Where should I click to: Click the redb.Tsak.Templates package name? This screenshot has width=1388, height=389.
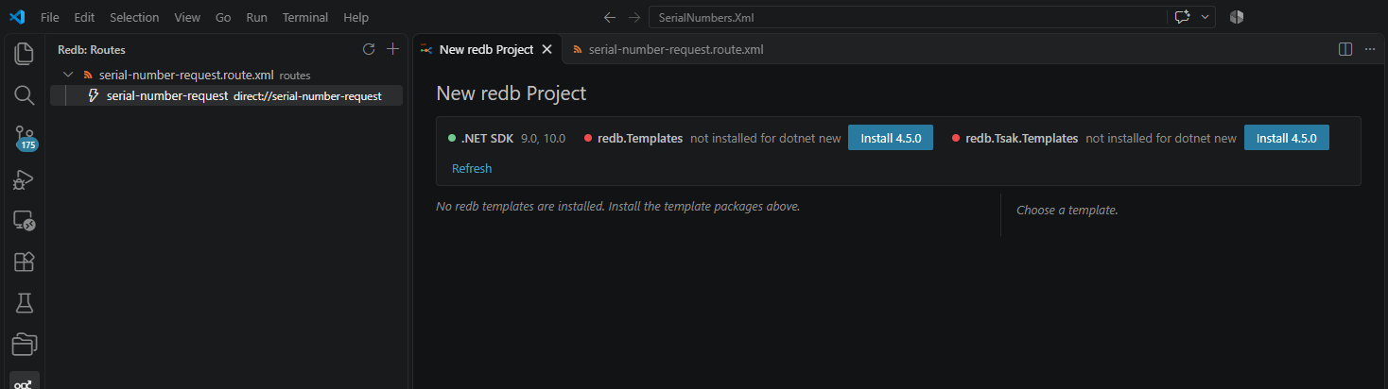[1022, 138]
